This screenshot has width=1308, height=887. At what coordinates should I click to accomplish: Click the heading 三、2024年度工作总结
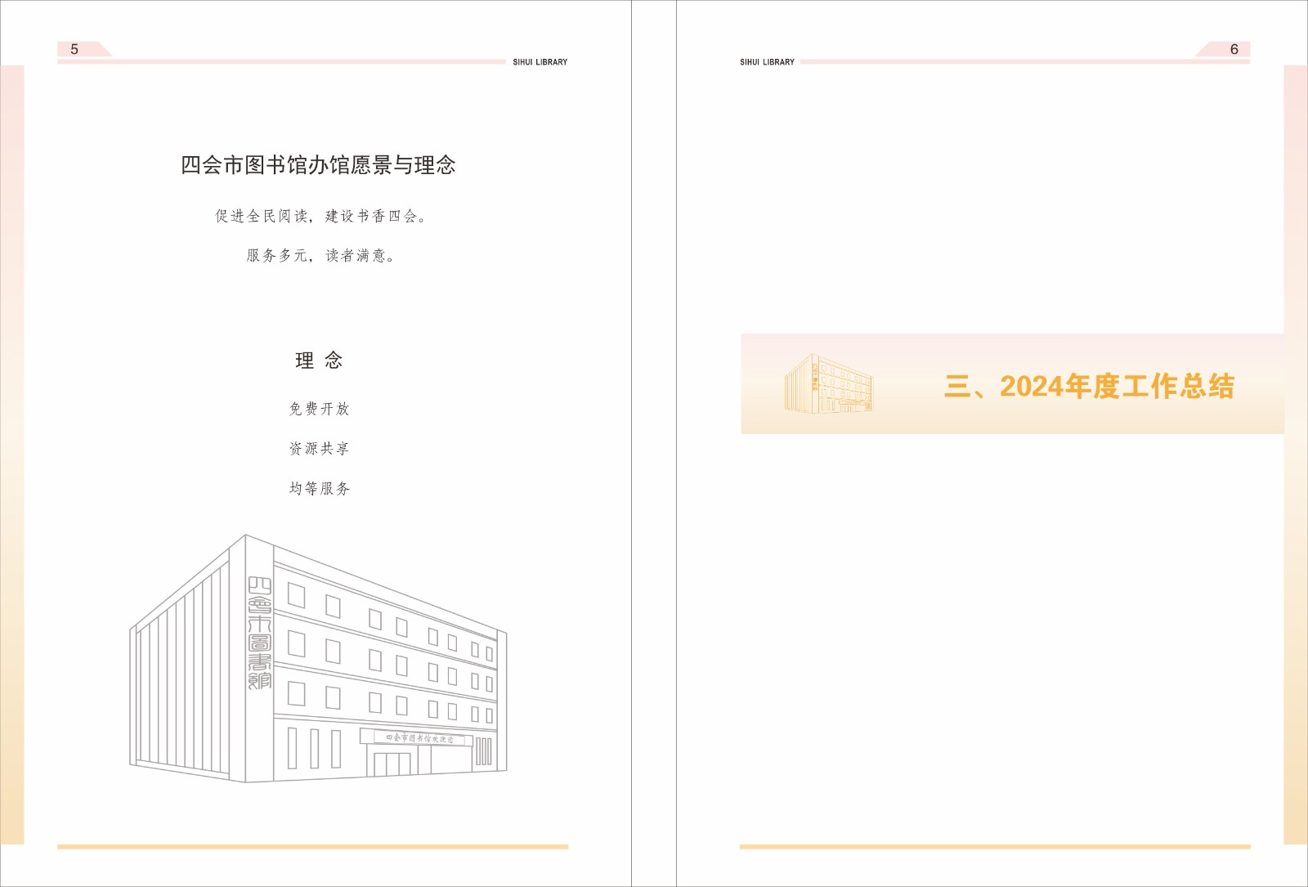click(1088, 386)
